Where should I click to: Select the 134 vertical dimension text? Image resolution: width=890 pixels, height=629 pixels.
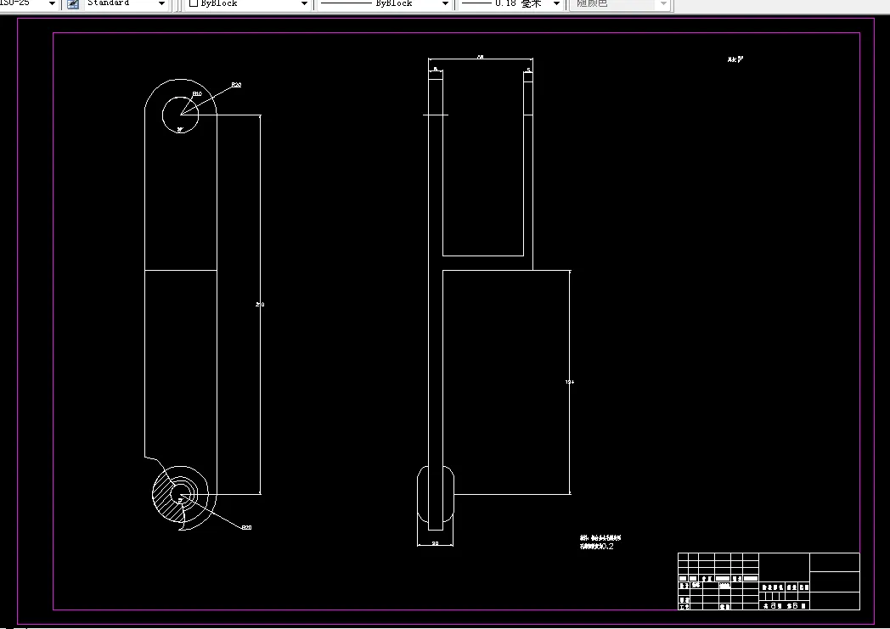(569, 382)
